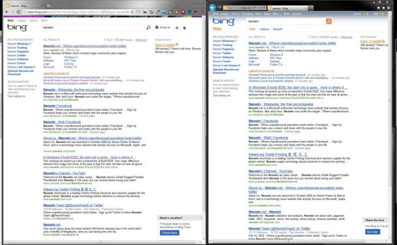Click 'Go now' button in IE
This screenshot has width=397, height=245.
[372, 232]
